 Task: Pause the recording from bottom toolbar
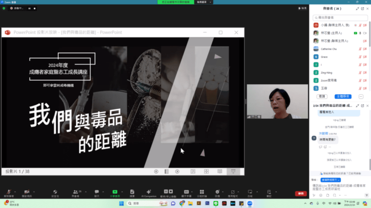pyautogui.click(x=166, y=192)
